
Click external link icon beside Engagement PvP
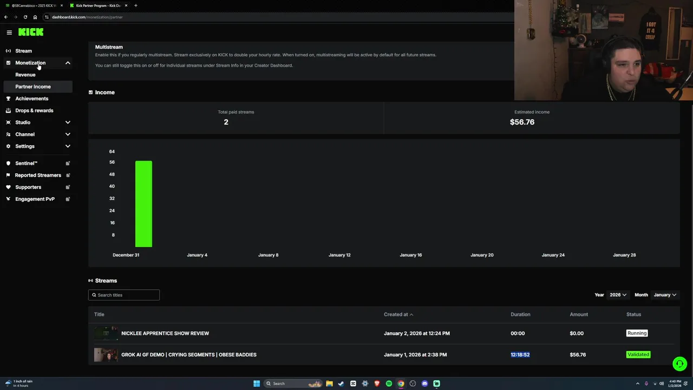(68, 199)
